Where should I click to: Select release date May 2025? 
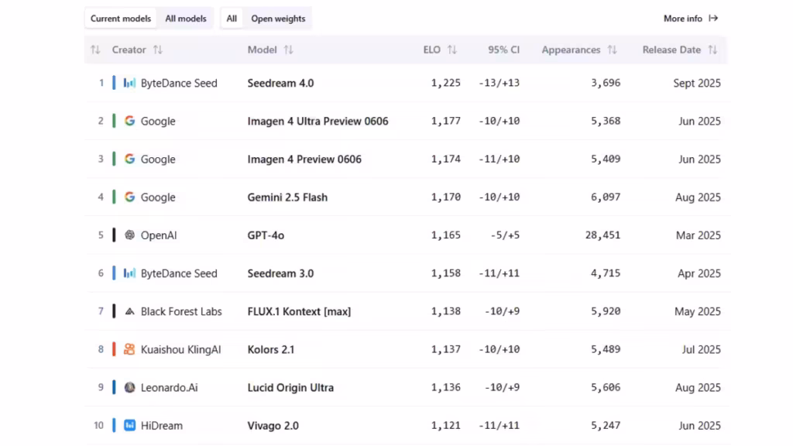[698, 311]
